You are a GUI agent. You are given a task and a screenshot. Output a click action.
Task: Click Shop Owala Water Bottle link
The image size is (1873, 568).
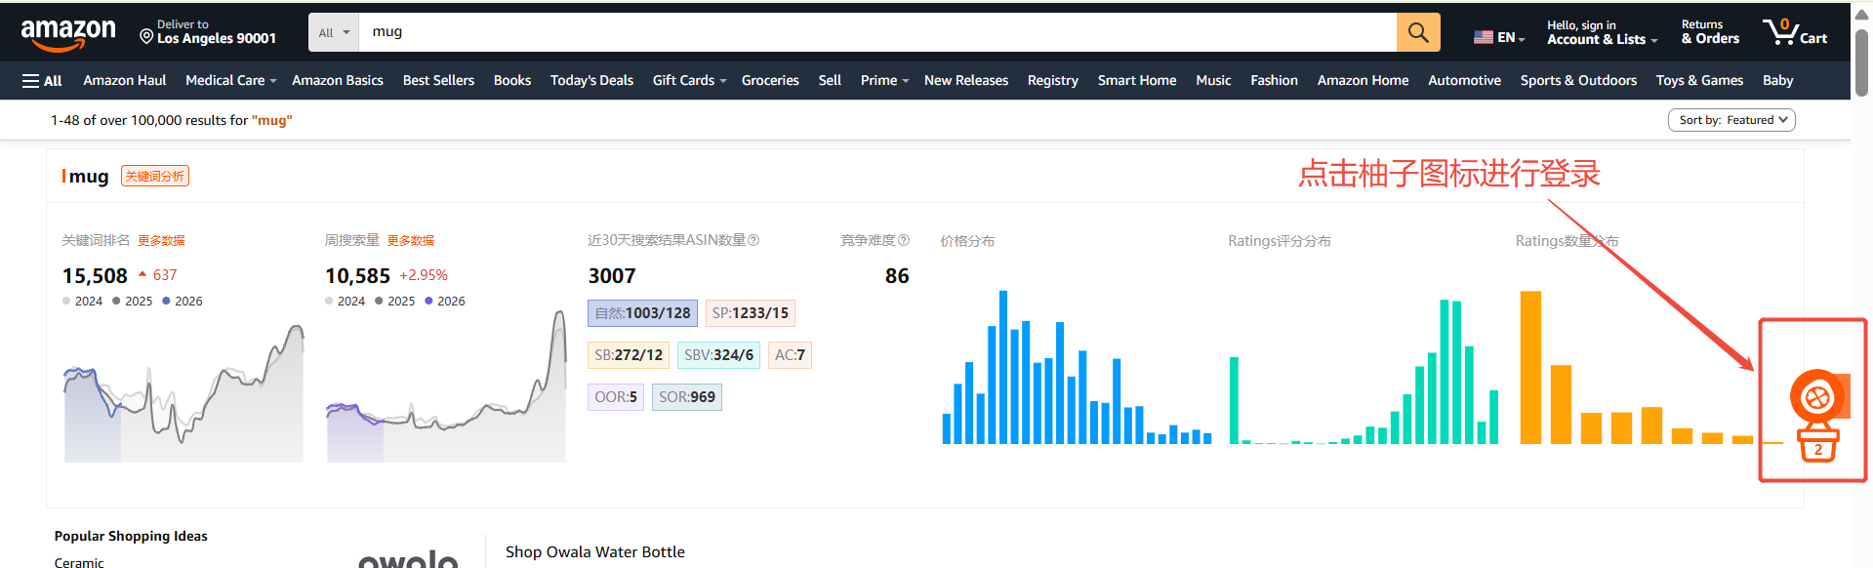point(595,551)
